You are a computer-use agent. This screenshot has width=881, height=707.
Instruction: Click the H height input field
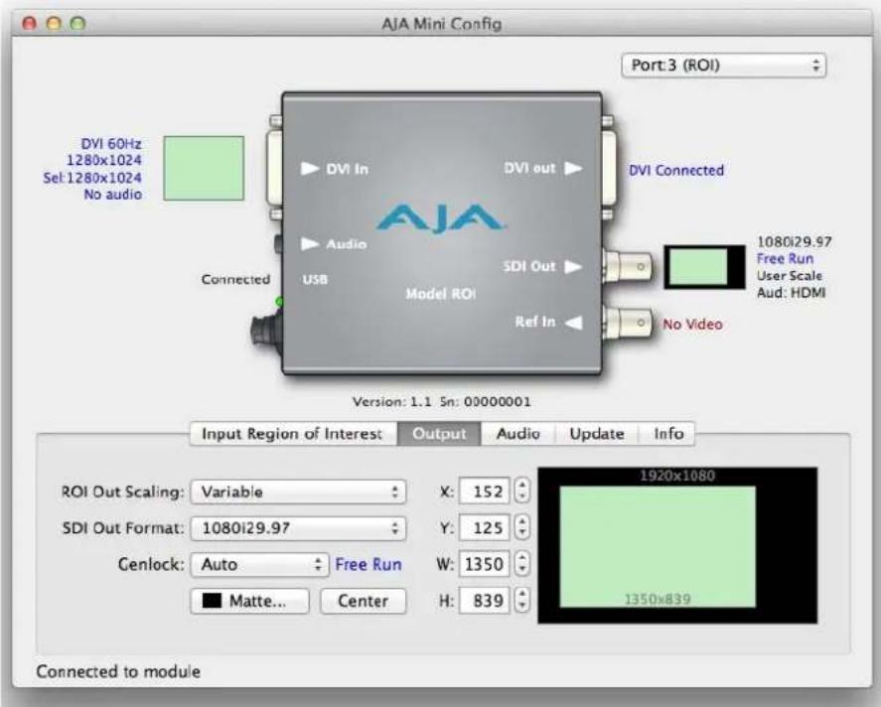[485, 601]
